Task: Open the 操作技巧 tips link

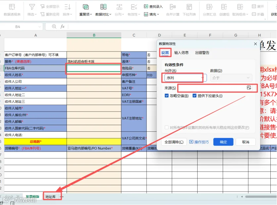Action: (x=199, y=142)
